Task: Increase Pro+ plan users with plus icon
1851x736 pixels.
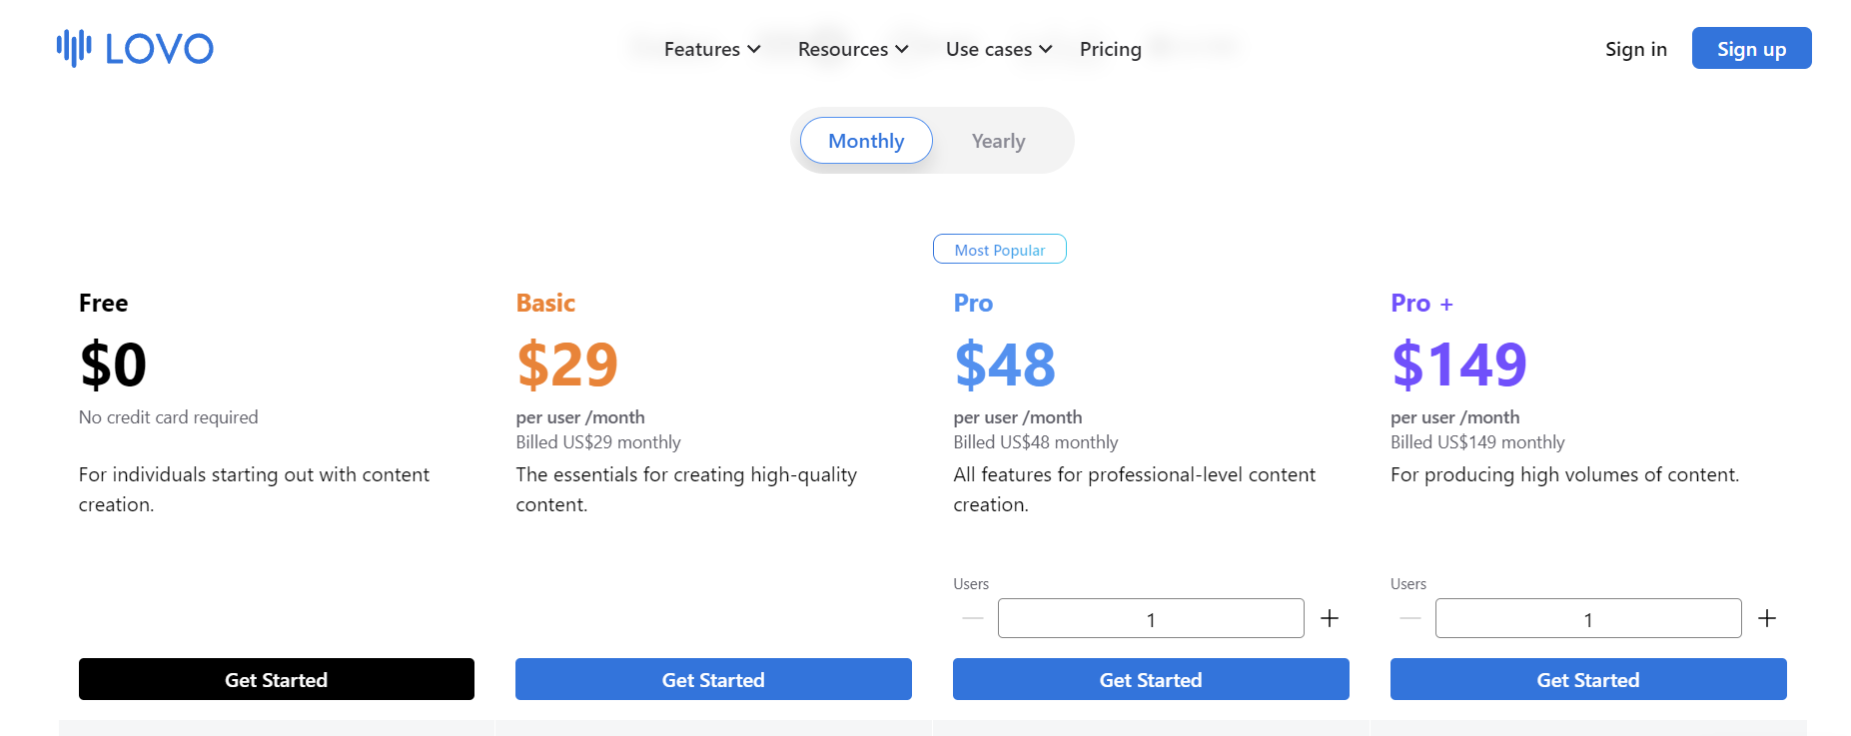Action: pyautogui.click(x=1767, y=618)
